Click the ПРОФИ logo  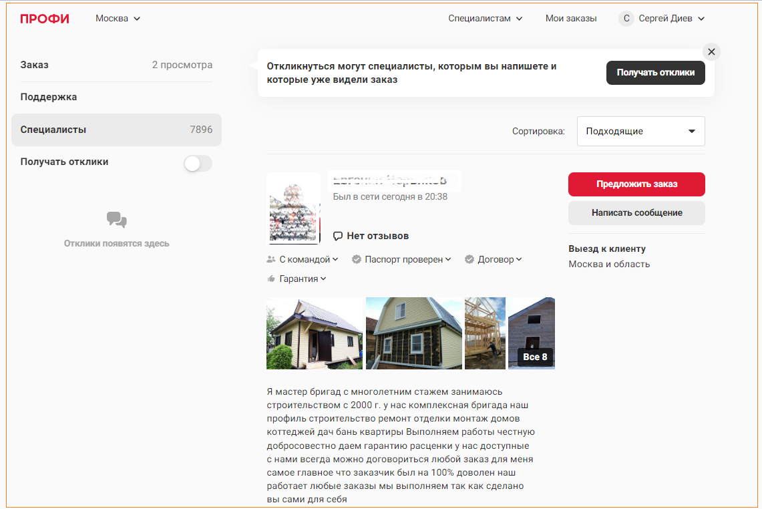coord(45,19)
